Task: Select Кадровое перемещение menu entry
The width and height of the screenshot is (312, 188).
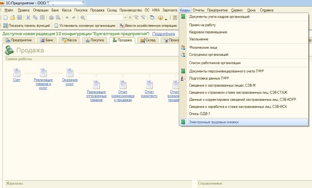Action: [244, 32]
